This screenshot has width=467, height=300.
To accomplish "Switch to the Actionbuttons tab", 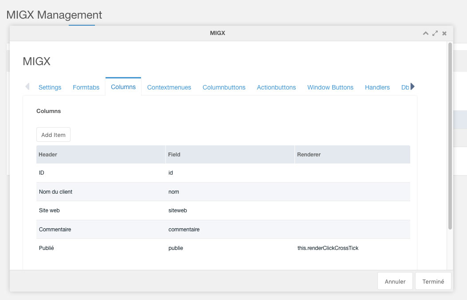I will click(x=276, y=87).
